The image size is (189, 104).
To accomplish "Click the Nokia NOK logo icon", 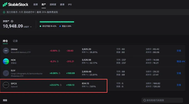I will point(6,61).
